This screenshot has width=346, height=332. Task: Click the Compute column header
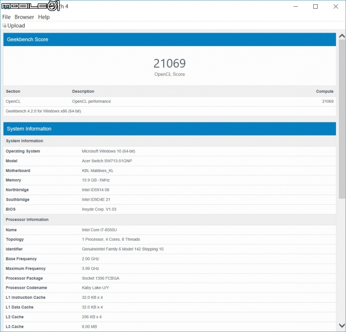pyautogui.click(x=324, y=91)
